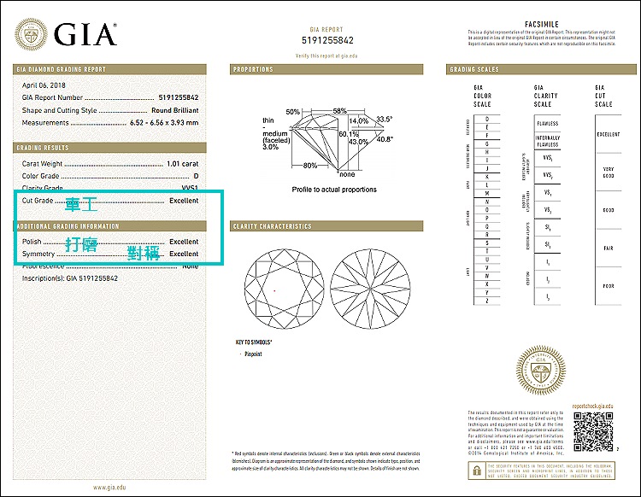Click the 'Inscription(s): GIA 5191255842' line
Screen dimensions: 641x497
pyautogui.click(x=70, y=278)
